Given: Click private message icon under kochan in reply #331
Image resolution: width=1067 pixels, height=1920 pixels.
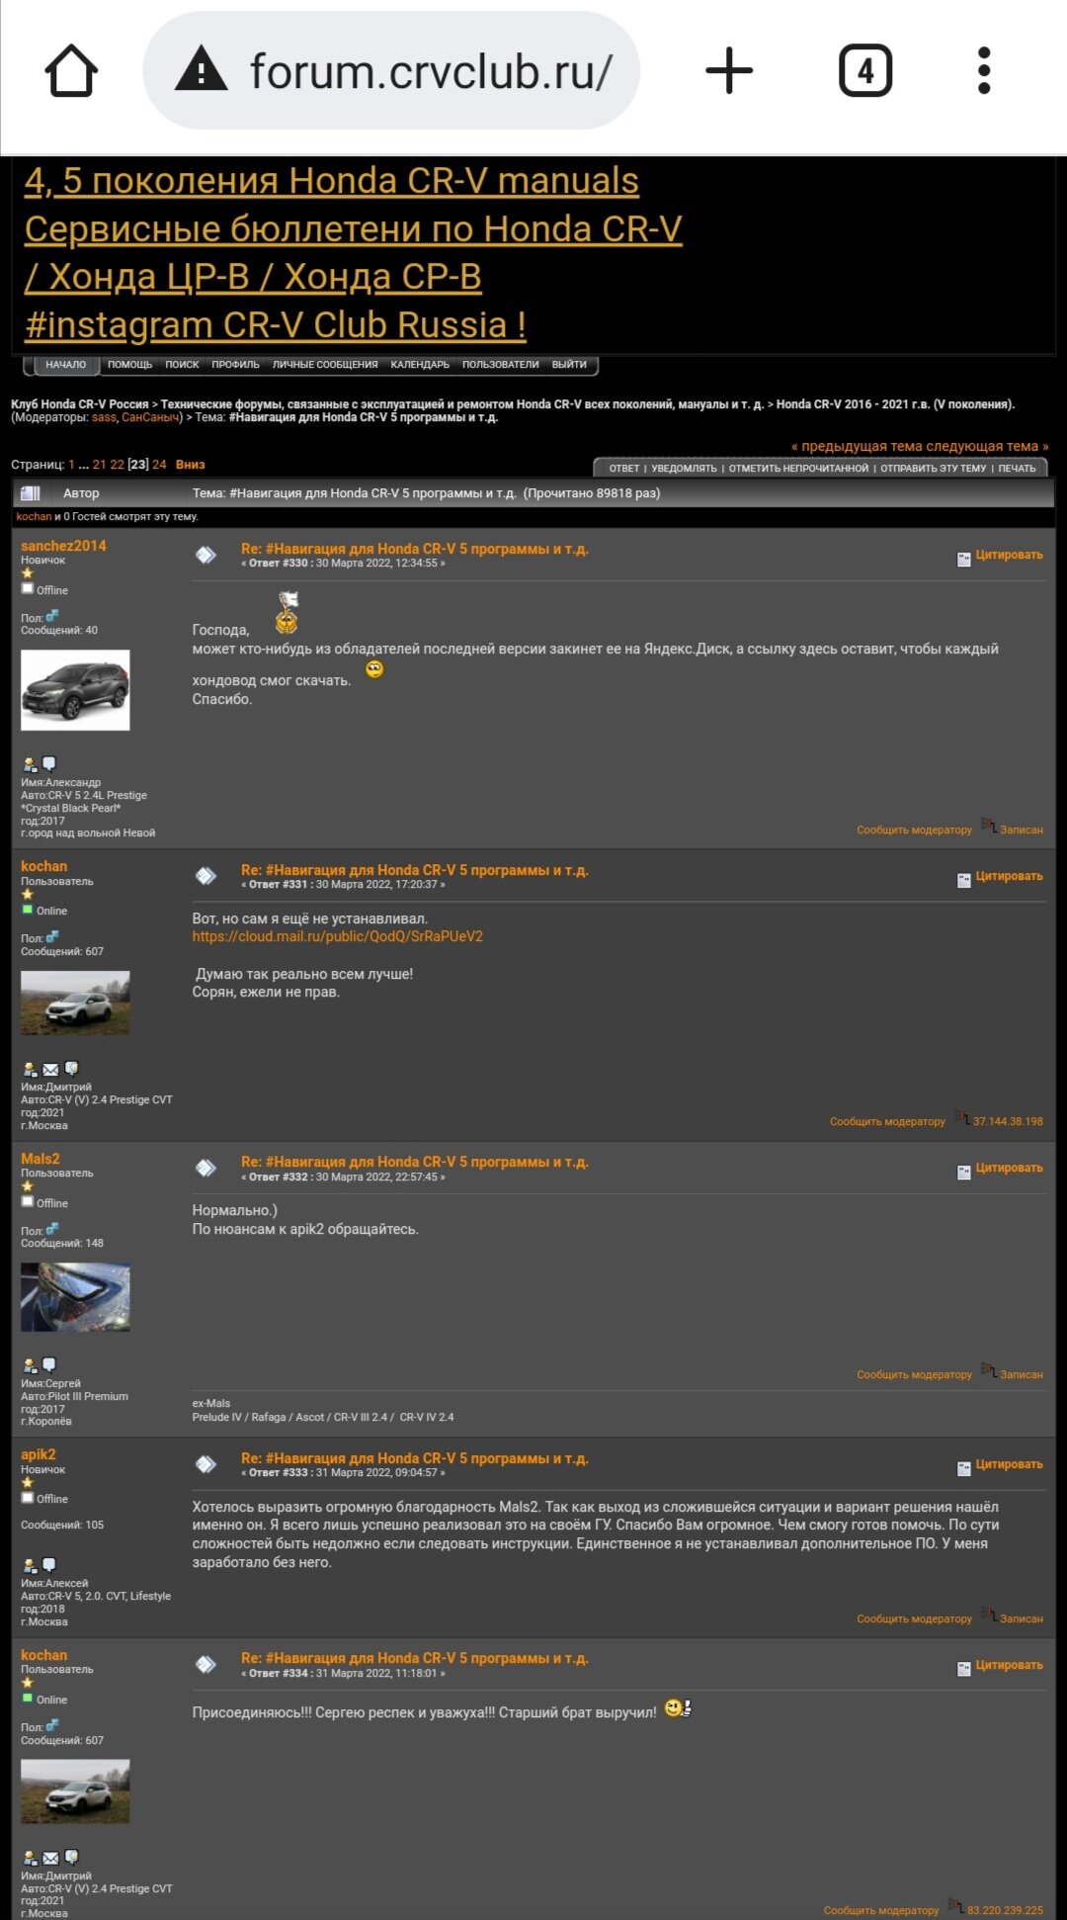Looking at the screenshot, I should click(x=71, y=1068).
